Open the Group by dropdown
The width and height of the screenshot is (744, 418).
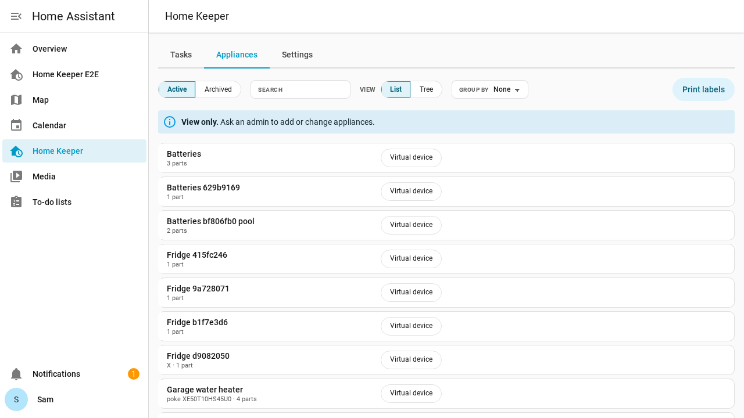490,89
